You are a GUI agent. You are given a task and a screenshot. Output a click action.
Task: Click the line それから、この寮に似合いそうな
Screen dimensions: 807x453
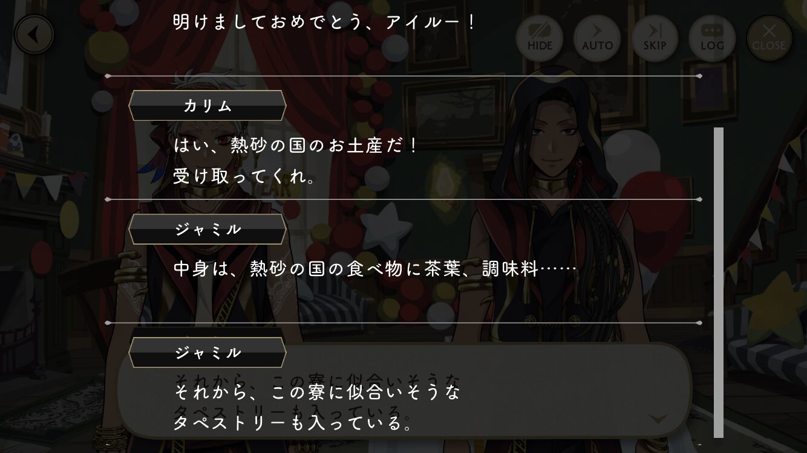pyautogui.click(x=316, y=392)
